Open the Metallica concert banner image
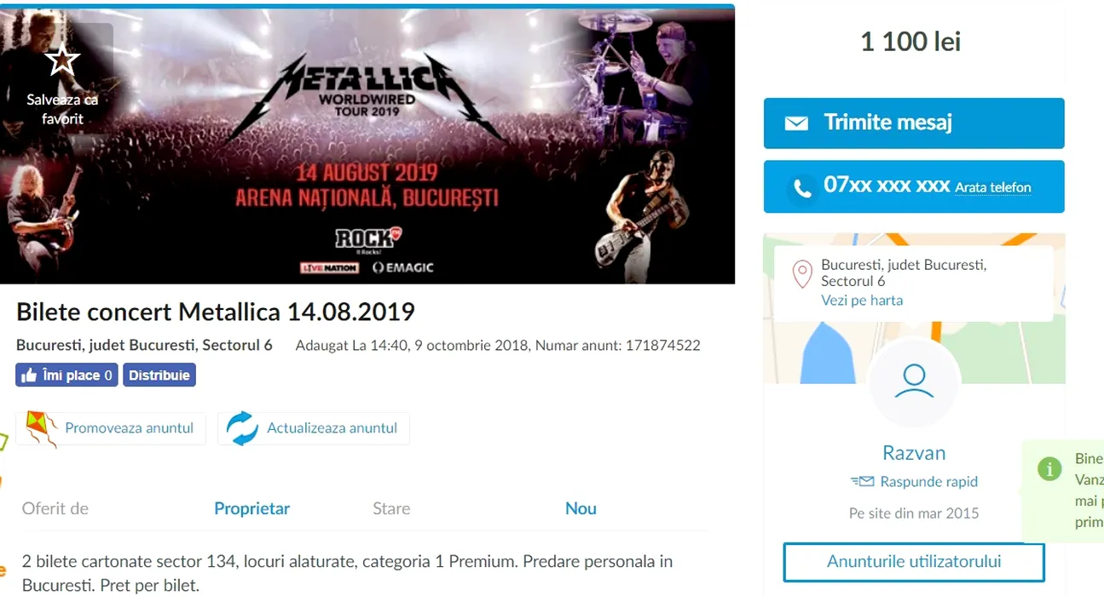This screenshot has height=596, width=1104. pyautogui.click(x=367, y=146)
